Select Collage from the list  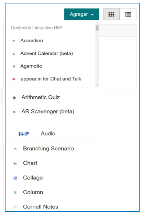click(33, 178)
